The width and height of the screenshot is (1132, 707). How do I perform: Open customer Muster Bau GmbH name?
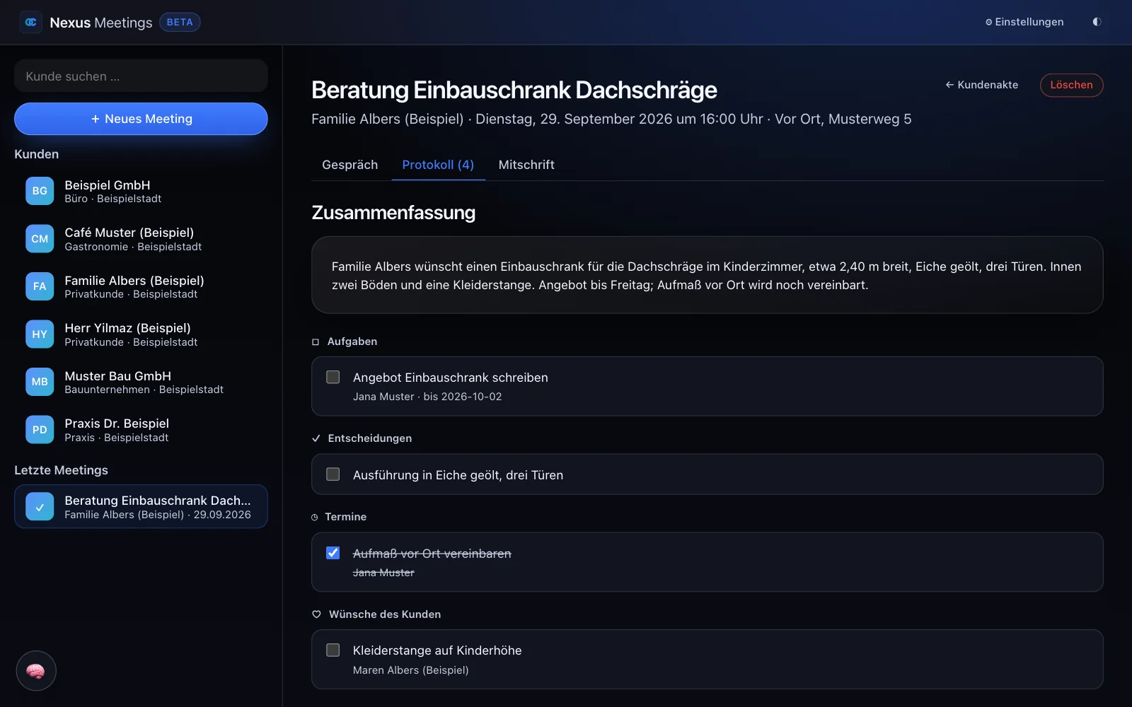(118, 376)
